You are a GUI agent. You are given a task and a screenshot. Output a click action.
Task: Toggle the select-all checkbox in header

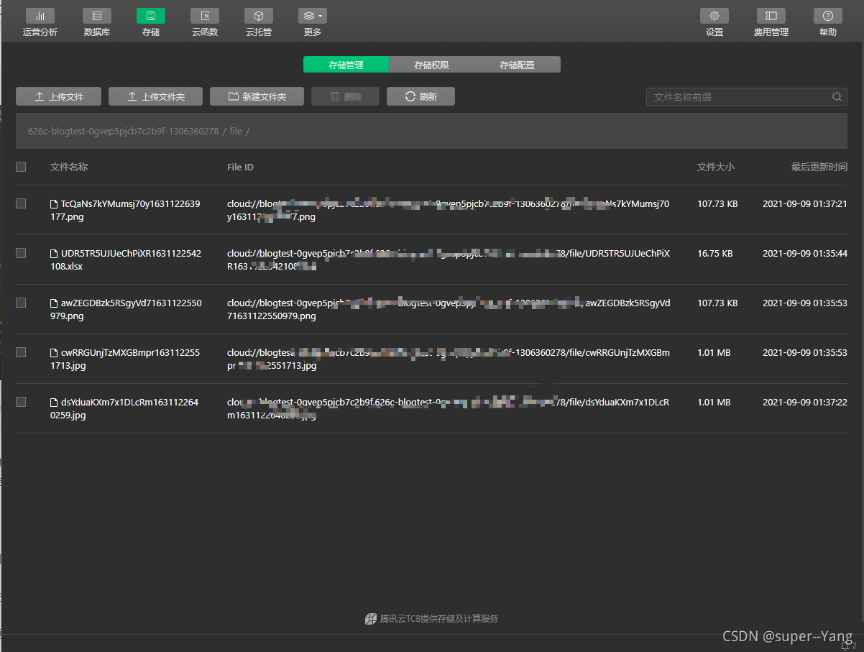[x=21, y=167]
